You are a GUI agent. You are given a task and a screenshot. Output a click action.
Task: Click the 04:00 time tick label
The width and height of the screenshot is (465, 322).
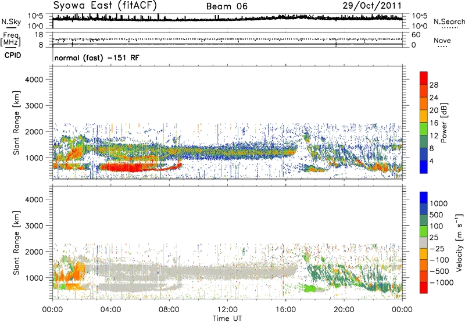110,310
